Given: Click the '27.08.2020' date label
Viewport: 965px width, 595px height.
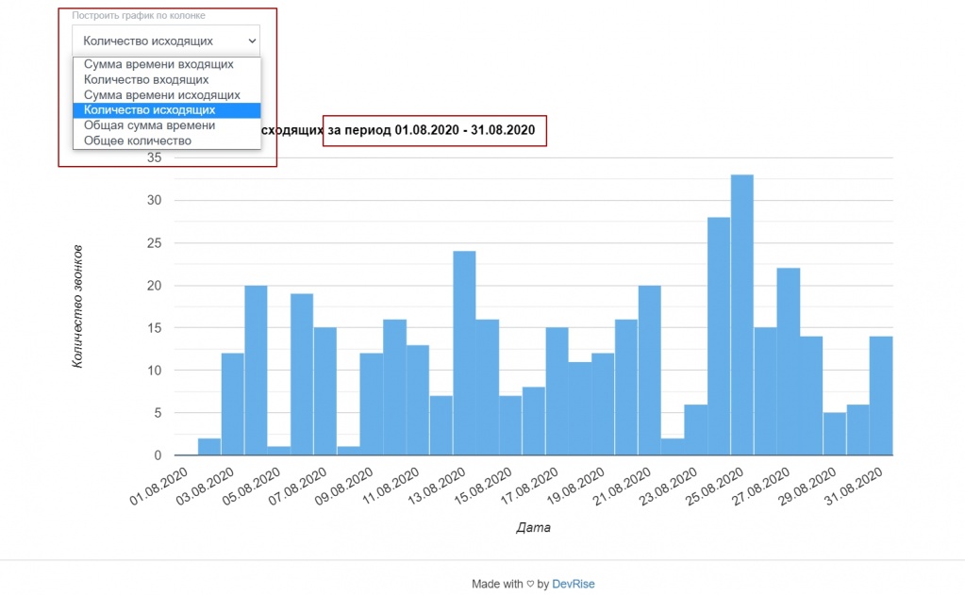Looking at the screenshot, I should pyautogui.click(x=760, y=487).
